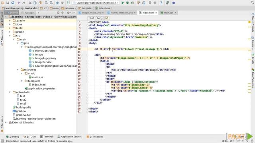Click the src breadcrumb in navigation bar
Viewport: 255px width, 143px height.
click(43, 8)
